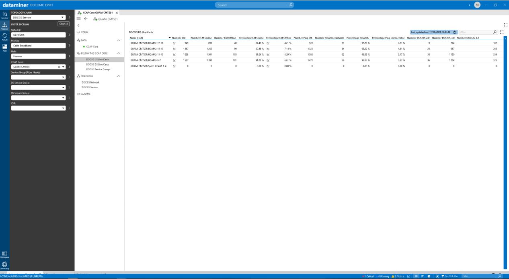Open the Market Cable Broadband dropdown
This screenshot has height=279, width=509.
coord(38,45)
